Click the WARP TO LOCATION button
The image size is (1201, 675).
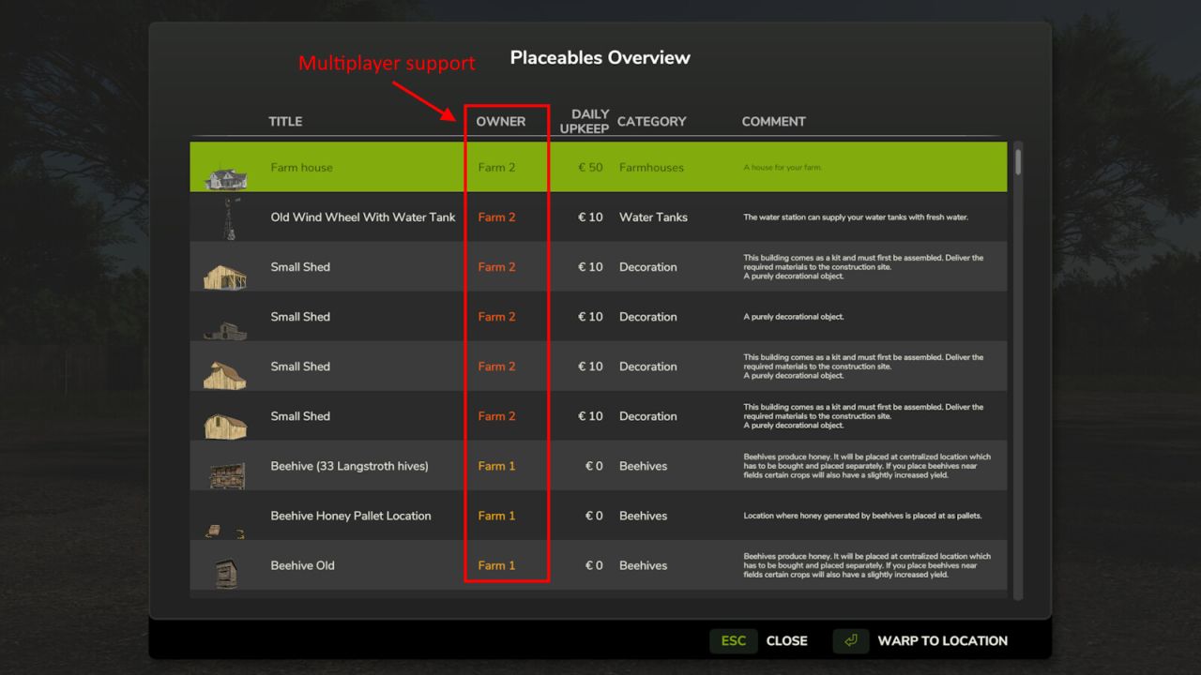click(x=942, y=640)
